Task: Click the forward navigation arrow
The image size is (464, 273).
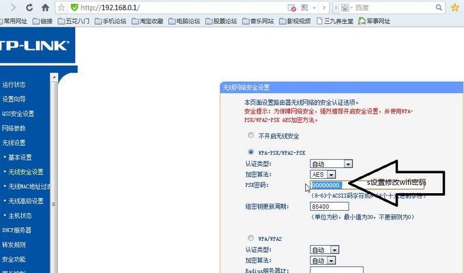Action: click(x=14, y=8)
